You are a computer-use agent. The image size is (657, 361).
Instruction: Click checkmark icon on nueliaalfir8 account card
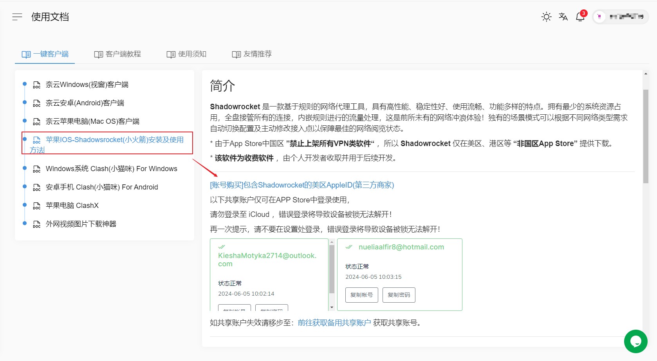point(349,247)
